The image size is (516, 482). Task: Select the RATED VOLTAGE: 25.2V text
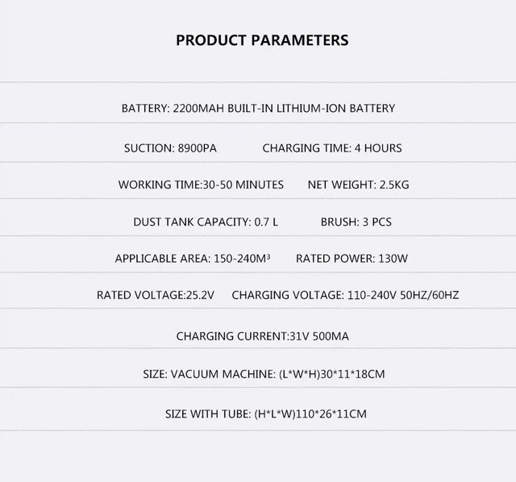[156, 295]
